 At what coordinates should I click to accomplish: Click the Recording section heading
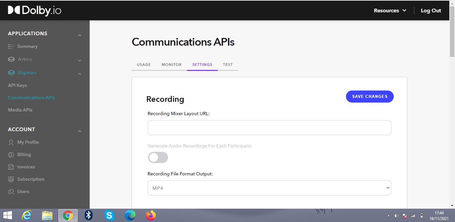[x=165, y=99]
